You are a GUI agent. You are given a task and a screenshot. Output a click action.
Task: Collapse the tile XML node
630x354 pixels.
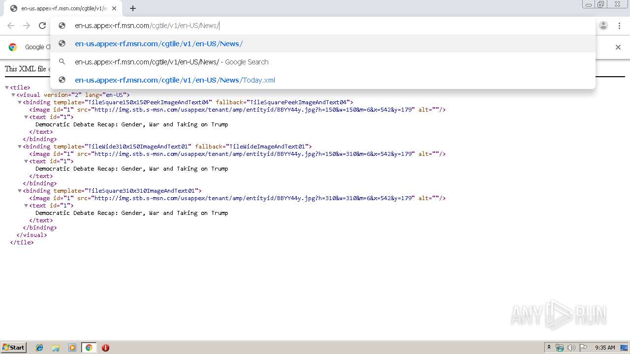click(7, 88)
